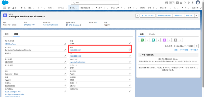
Task: Click the フォローする button
Action: pos(148,16)
